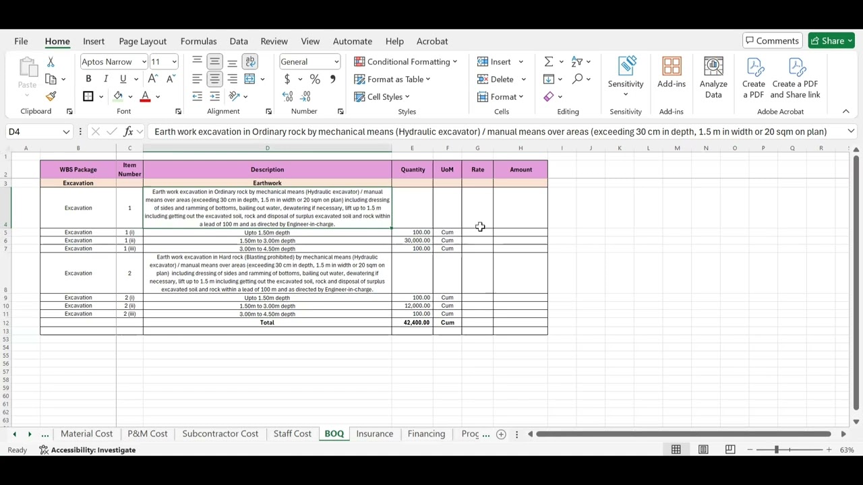The image size is (863, 485).
Task: Switch to Page Layout view icon
Action: click(x=703, y=450)
